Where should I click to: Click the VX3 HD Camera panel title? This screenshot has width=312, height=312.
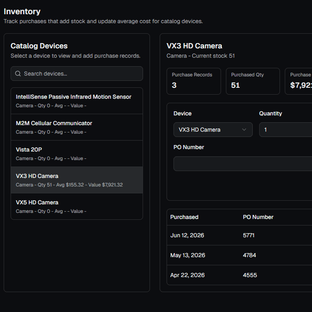(x=194, y=46)
